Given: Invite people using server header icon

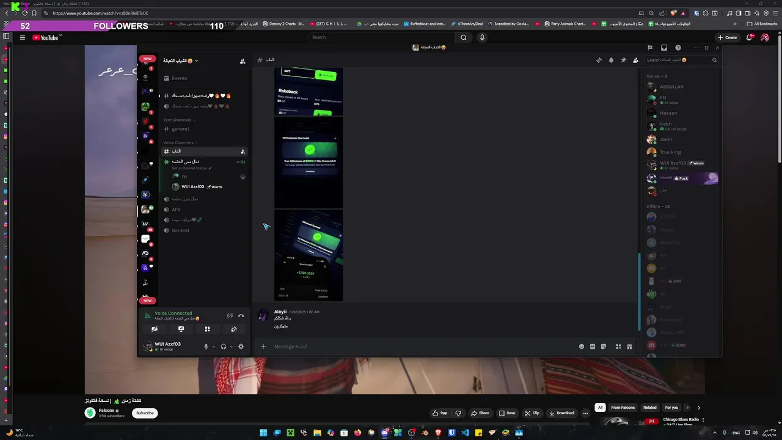Looking at the screenshot, I should click(243, 61).
